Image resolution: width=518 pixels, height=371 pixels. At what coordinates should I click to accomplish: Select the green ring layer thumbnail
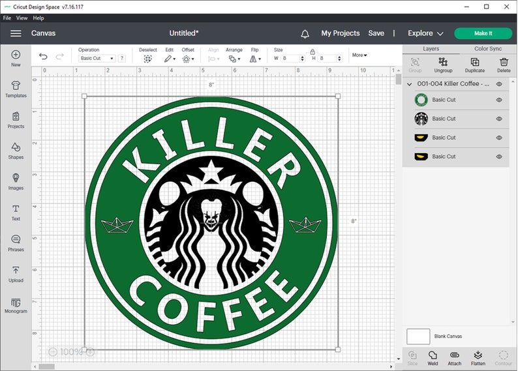pos(421,100)
